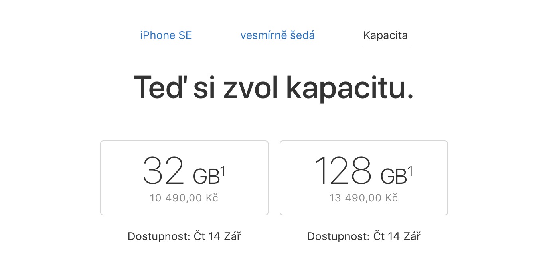Image resolution: width=541 pixels, height=268 pixels.
Task: Click the large "128" number
Action: click(342, 171)
